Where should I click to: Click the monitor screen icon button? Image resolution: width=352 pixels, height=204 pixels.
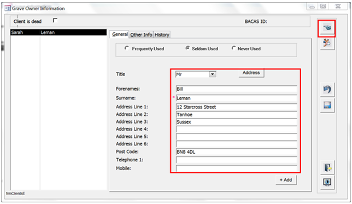pyautogui.click(x=327, y=182)
